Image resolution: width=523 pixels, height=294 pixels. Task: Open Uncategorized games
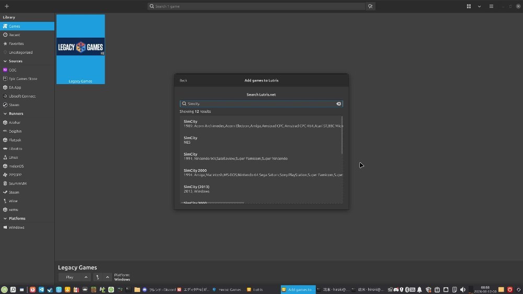click(x=27, y=52)
